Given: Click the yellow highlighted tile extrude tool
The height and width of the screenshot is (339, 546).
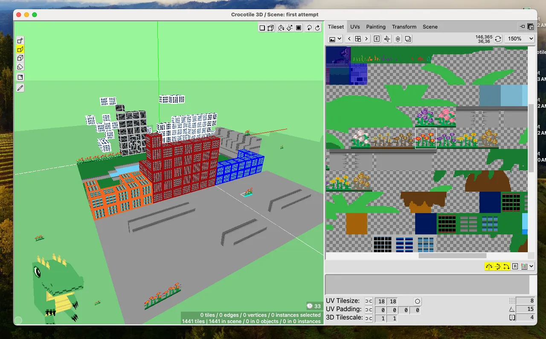Looking at the screenshot, I should pos(20,49).
